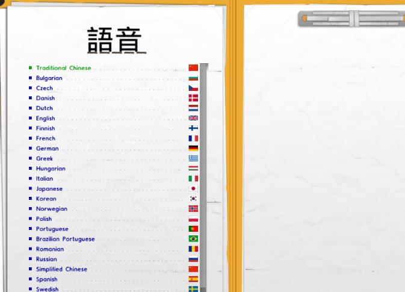
Task: Click the Italian flag icon
Action: click(x=193, y=179)
